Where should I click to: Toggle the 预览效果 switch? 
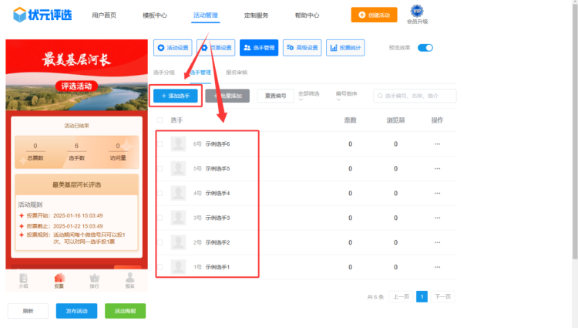425,48
